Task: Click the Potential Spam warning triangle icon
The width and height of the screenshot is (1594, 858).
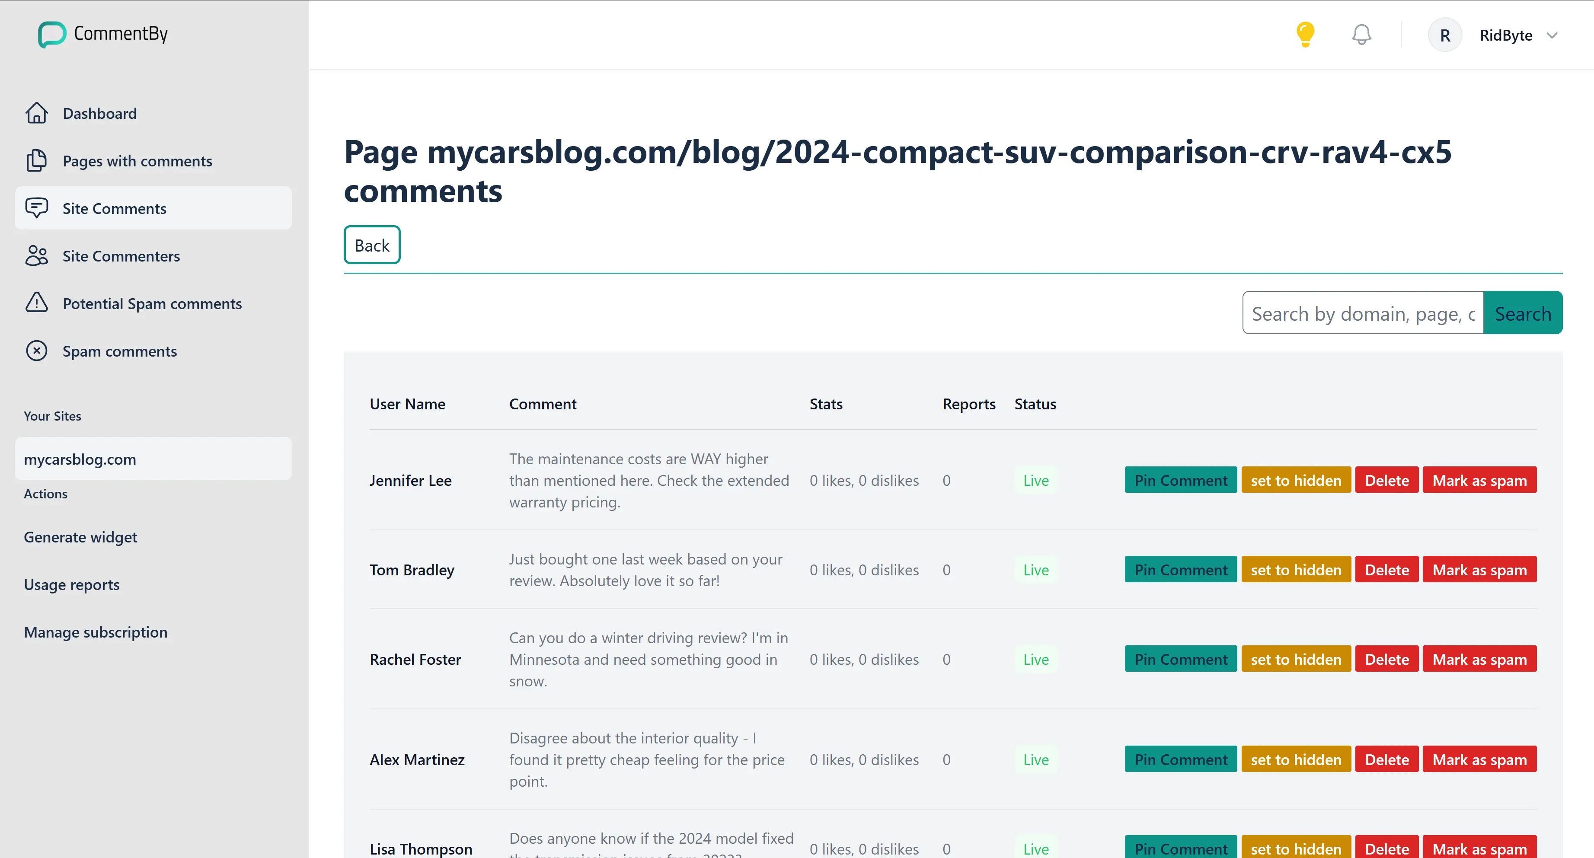Action: tap(36, 303)
